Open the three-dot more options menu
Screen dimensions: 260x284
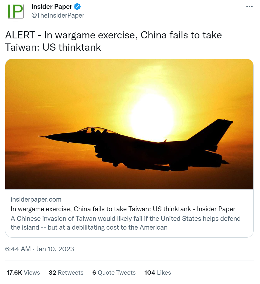(x=249, y=7)
